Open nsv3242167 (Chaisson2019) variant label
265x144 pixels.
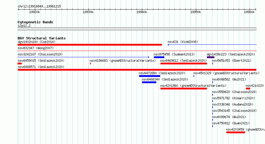[40, 54]
